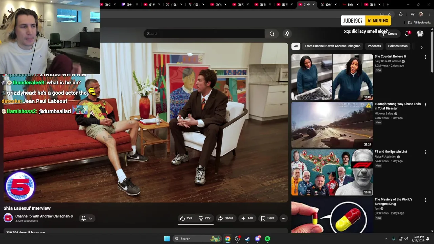This screenshot has width=434, height=244.
Task: Open Chrome extensions puzzle icon
Action: 400,14
